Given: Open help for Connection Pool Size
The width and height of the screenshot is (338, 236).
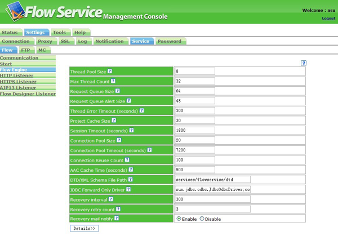Looking at the screenshot, I should tap(119, 140).
